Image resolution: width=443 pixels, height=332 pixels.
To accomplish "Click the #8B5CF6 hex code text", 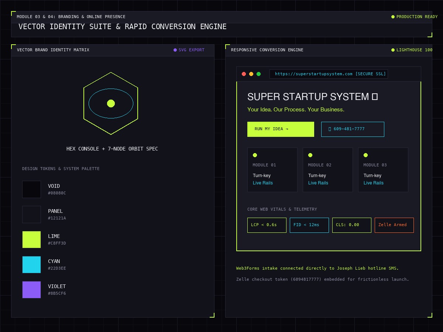I will coord(57,293).
